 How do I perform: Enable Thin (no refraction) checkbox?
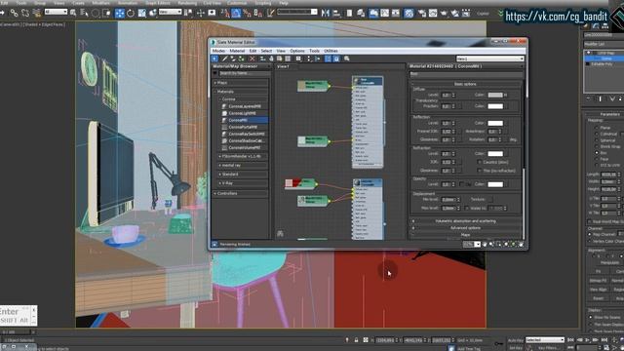click(x=479, y=171)
